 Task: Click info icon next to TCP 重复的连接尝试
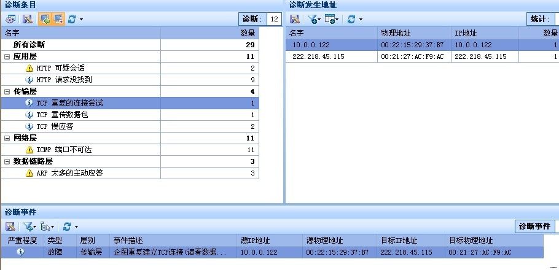pos(29,103)
